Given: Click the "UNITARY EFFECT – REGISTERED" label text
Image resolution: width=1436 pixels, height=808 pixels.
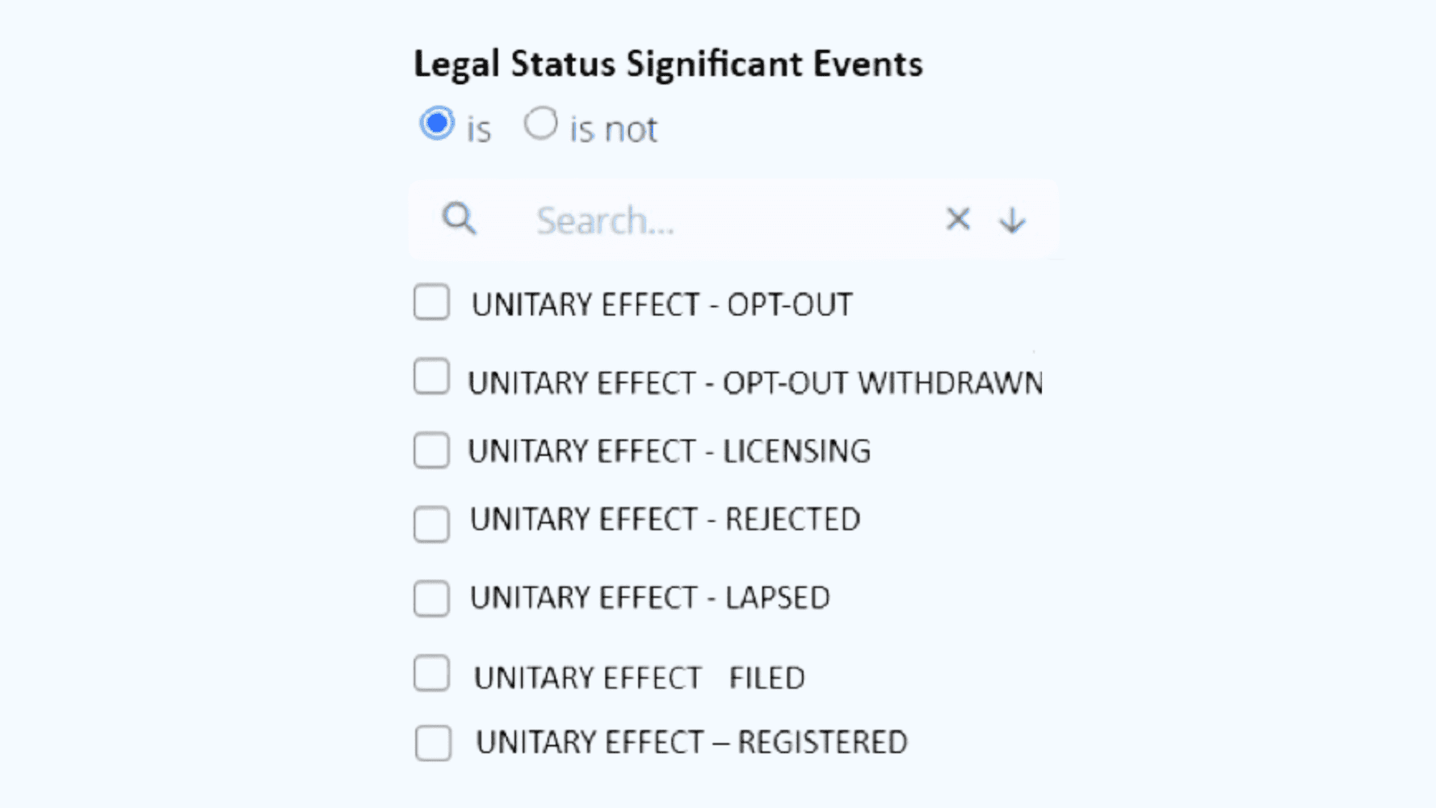Looking at the screenshot, I should coord(691,742).
